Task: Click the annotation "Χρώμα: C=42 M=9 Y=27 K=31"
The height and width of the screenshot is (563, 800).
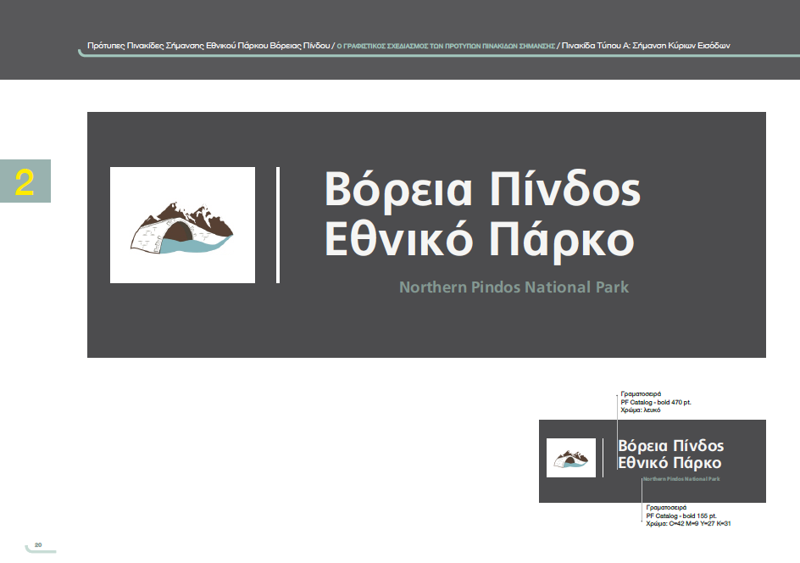Action: click(x=688, y=524)
